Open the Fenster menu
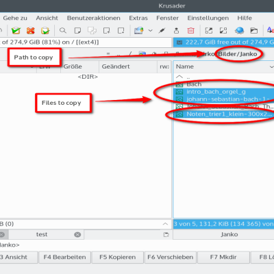 [x=167, y=18]
